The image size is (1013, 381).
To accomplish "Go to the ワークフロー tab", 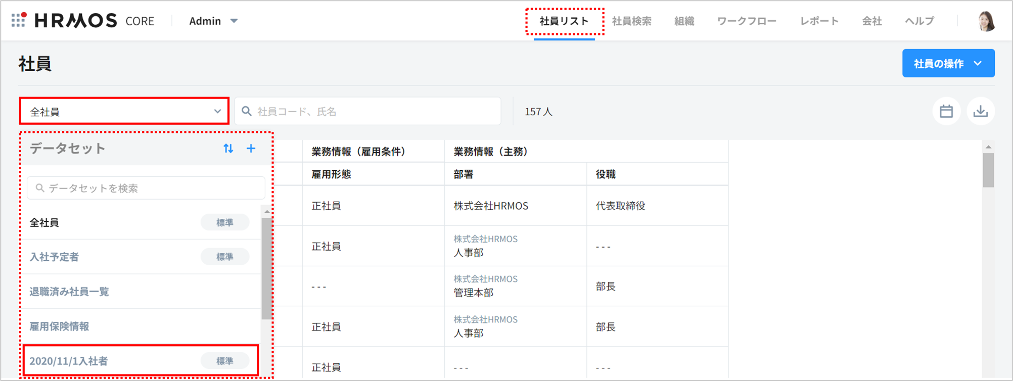I will 746,21.
